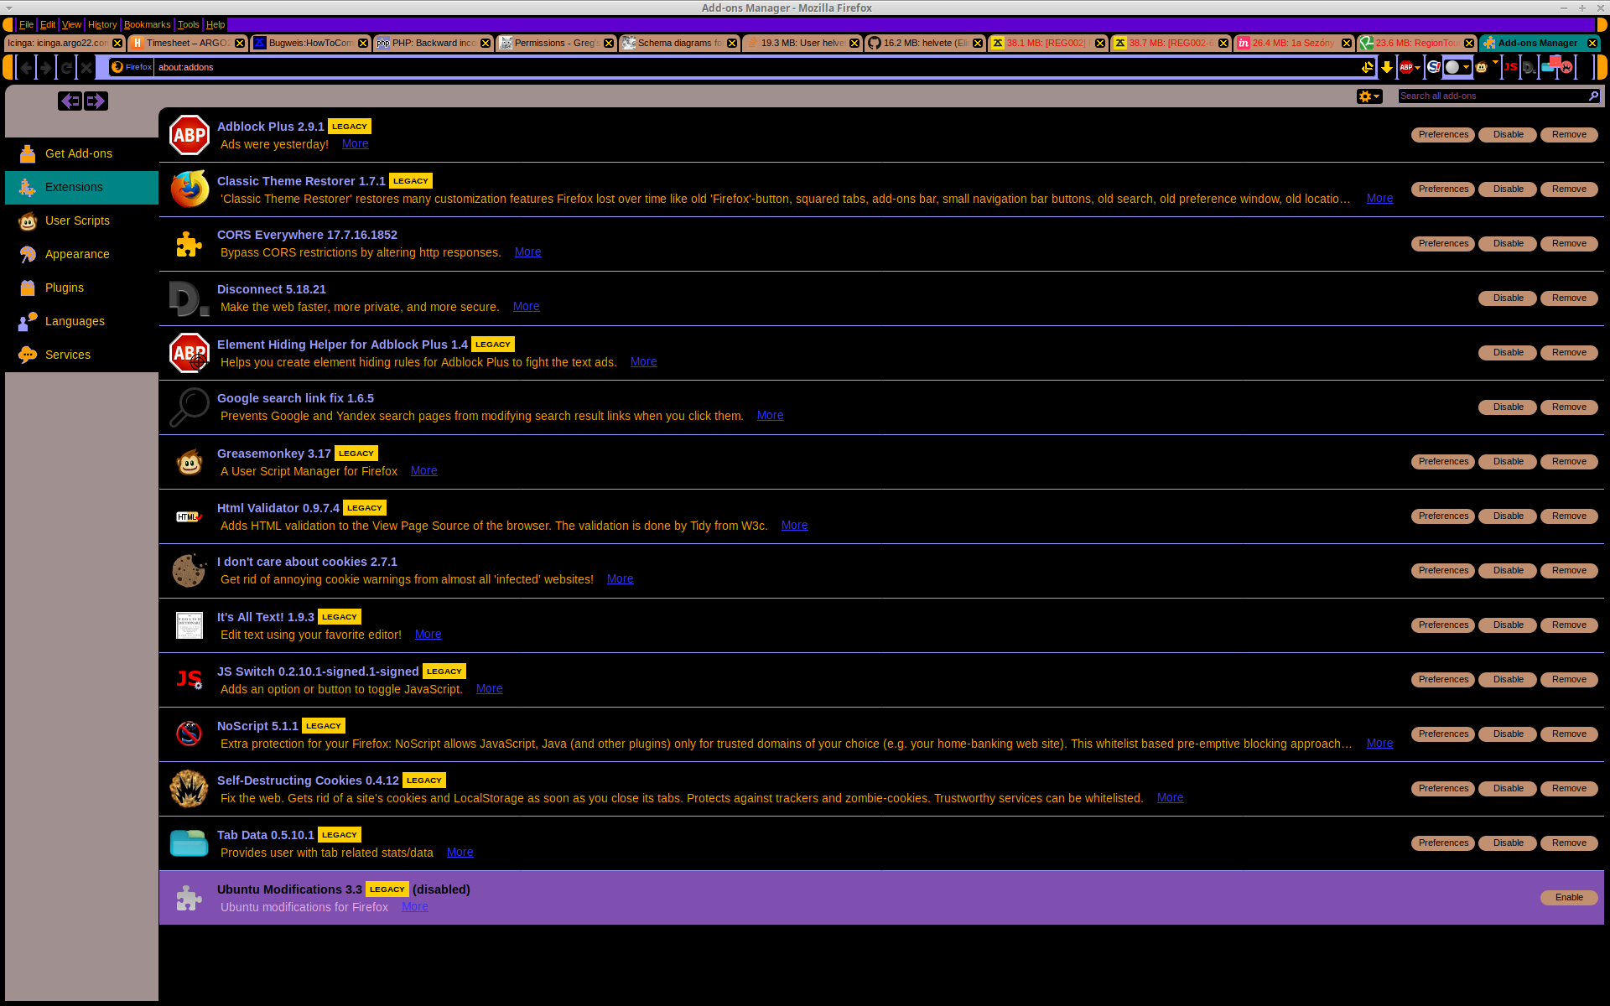Click the Greasemonkey monkey toolbar icon
The height and width of the screenshot is (1006, 1610).
tap(1481, 68)
